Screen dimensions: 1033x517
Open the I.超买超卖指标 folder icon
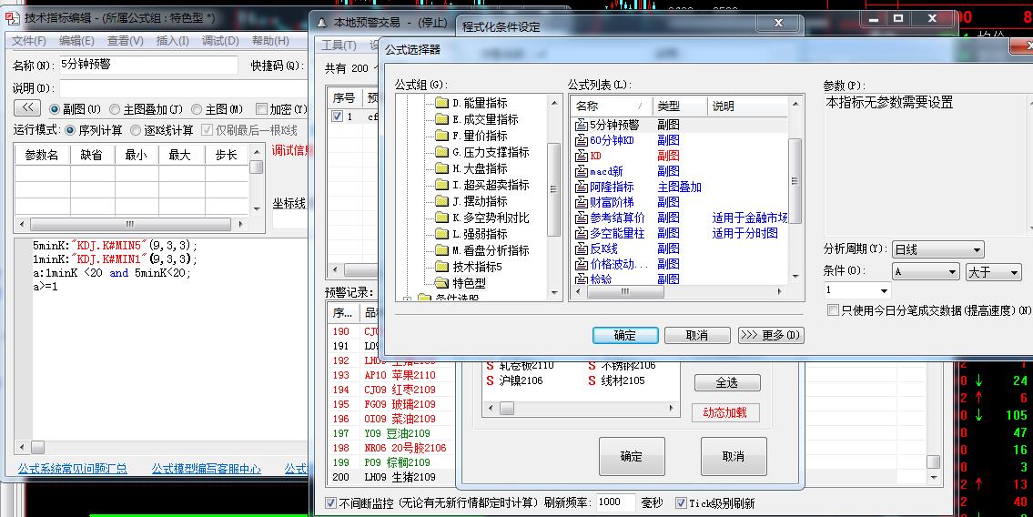pyautogui.click(x=441, y=185)
